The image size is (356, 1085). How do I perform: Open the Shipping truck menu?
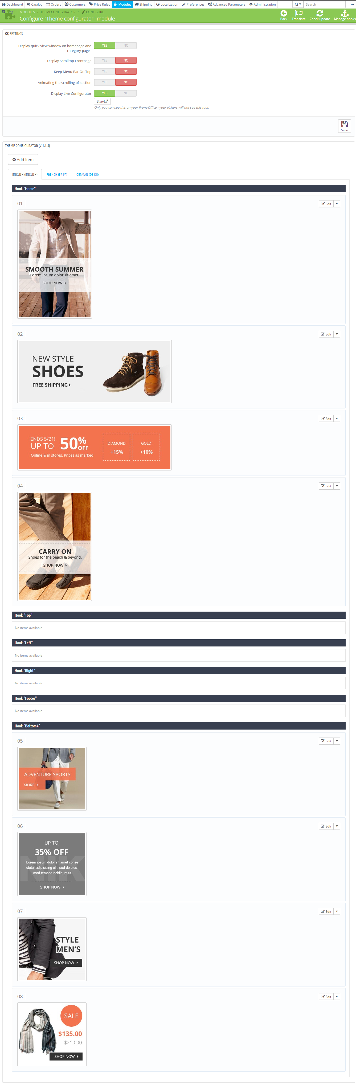coord(144,4)
